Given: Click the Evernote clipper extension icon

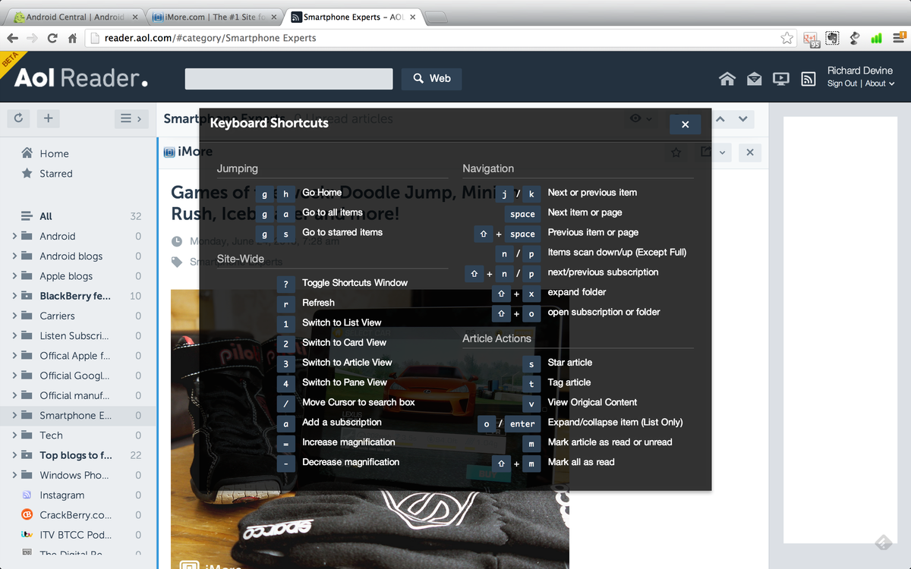Looking at the screenshot, I should click(832, 37).
